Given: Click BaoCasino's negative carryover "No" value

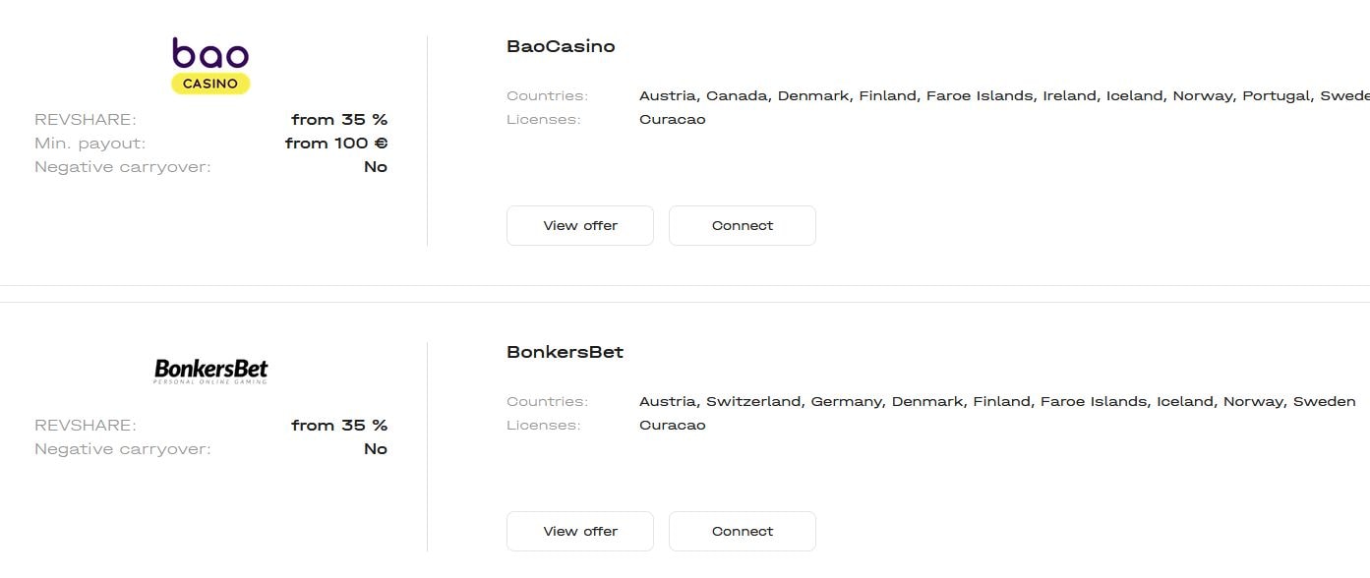Looking at the screenshot, I should (376, 166).
